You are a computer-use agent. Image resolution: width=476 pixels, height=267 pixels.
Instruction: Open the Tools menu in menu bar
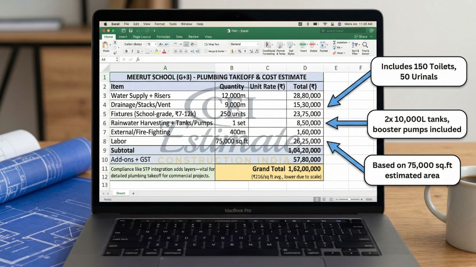click(173, 24)
